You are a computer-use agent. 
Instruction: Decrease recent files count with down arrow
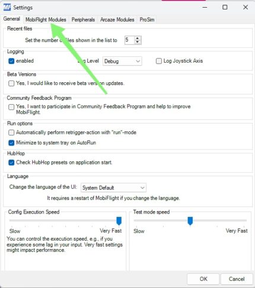(x=138, y=42)
